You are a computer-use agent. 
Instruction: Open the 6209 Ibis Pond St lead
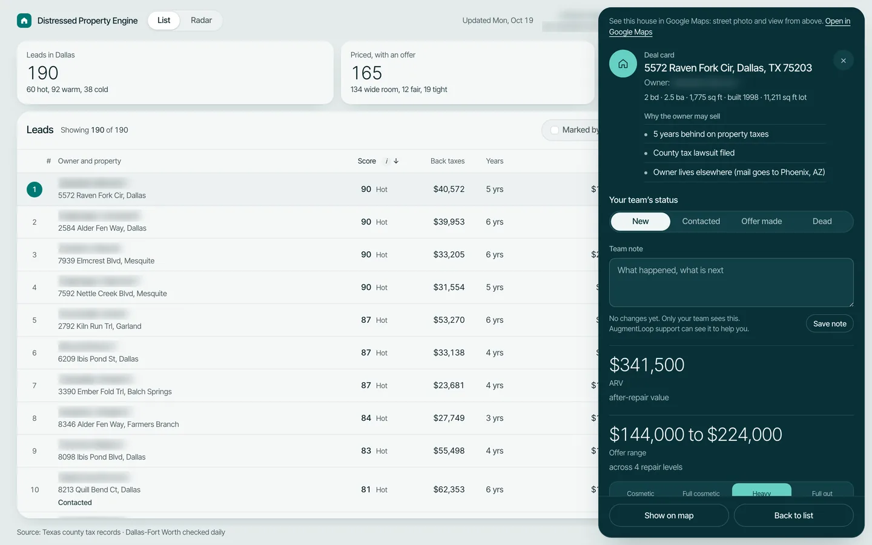[308, 353]
